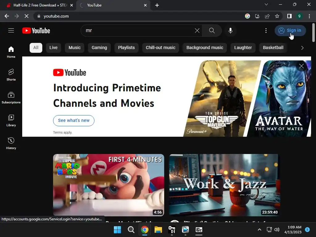Viewport: 316px width, 237px height.
Task: Open Windows taskbar search
Action: pos(131,230)
